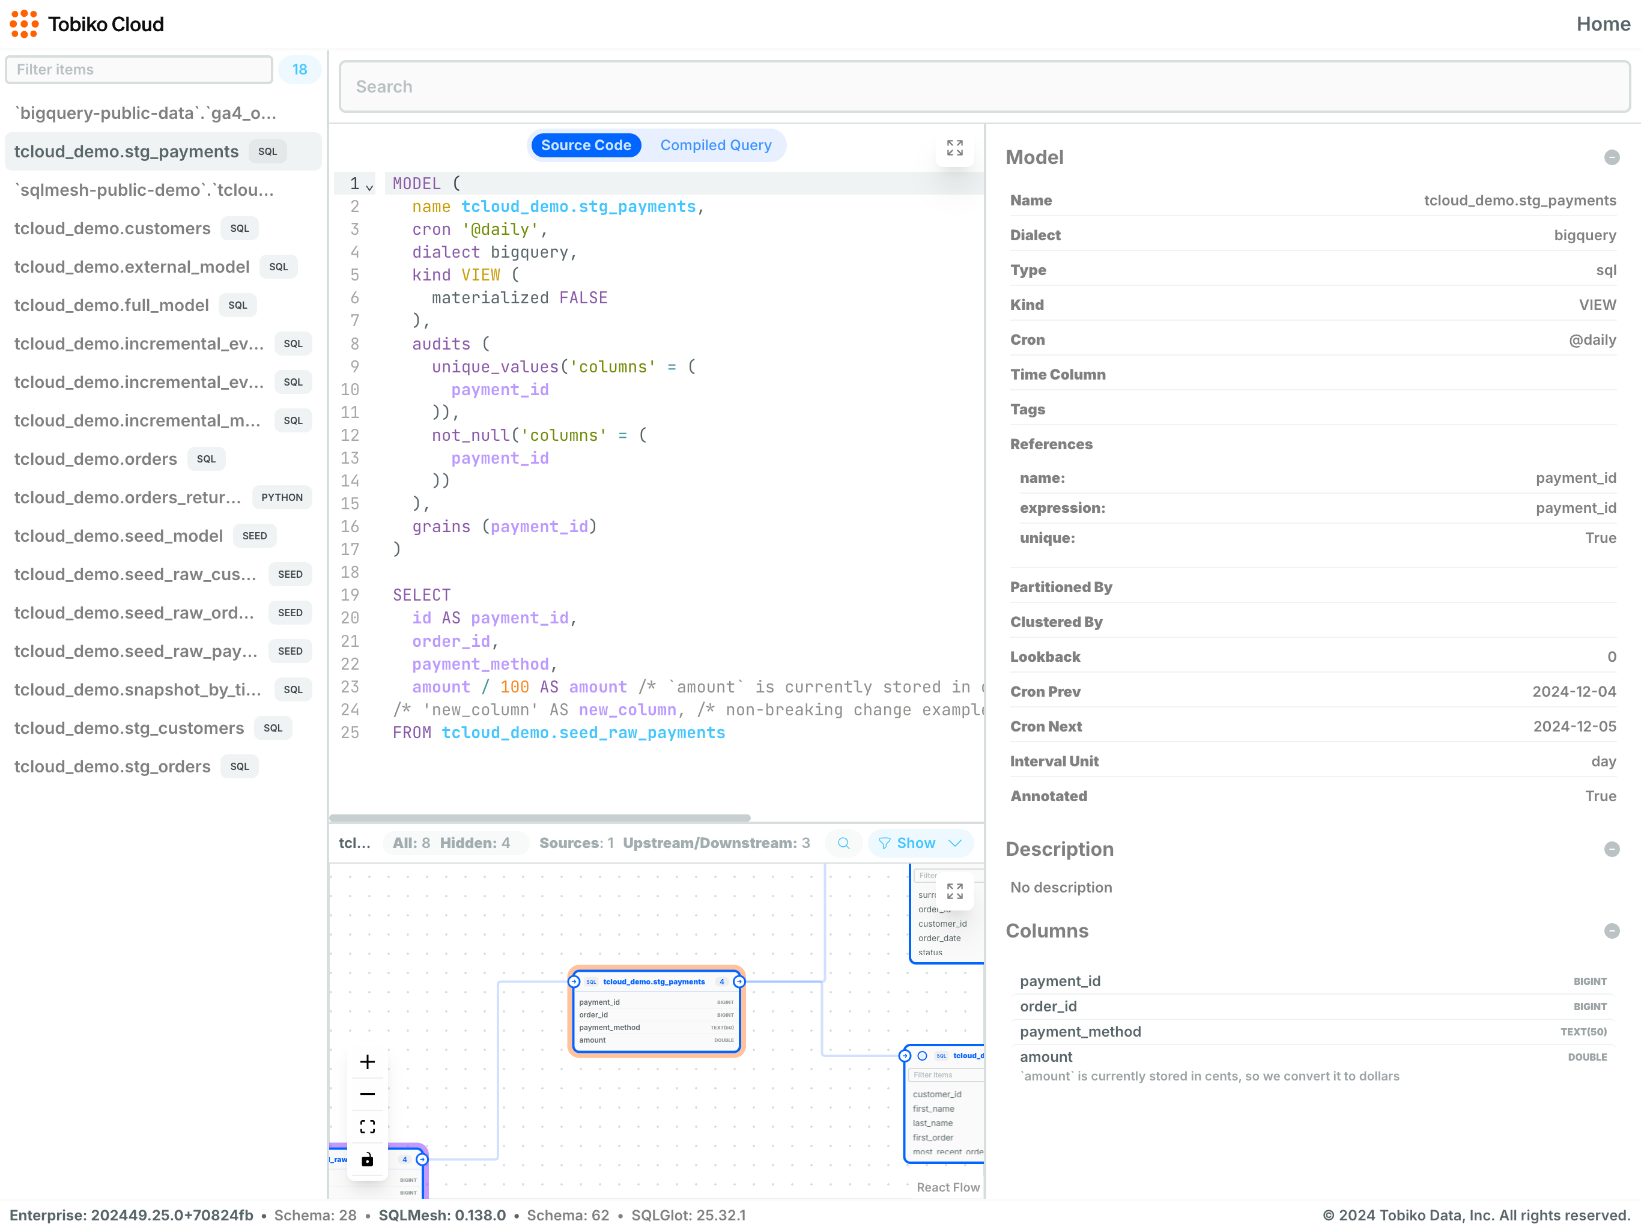The width and height of the screenshot is (1641, 1230).
Task: Click SQL badge of external_model
Action: [x=278, y=266]
